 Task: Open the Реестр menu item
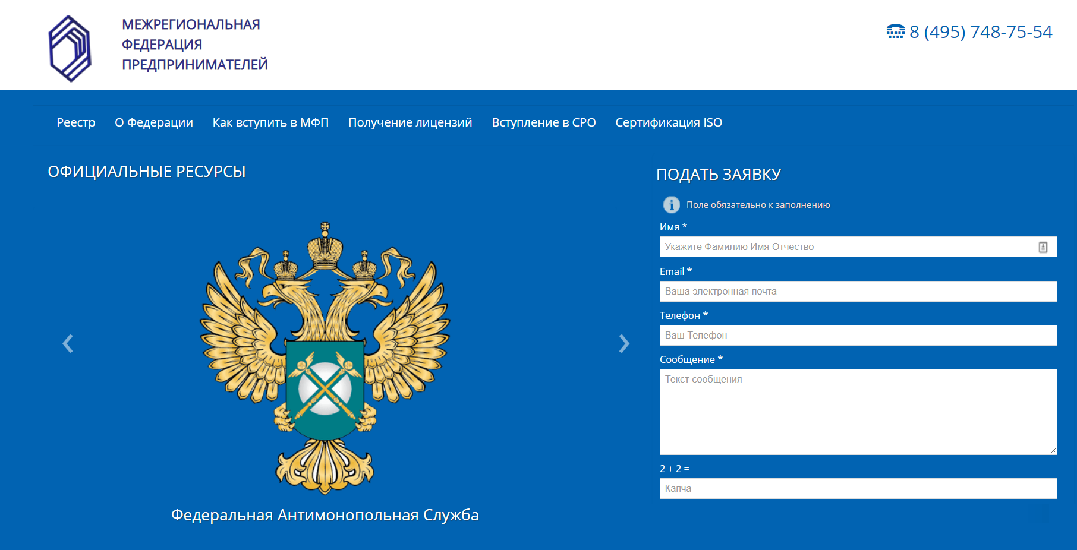pyautogui.click(x=76, y=122)
